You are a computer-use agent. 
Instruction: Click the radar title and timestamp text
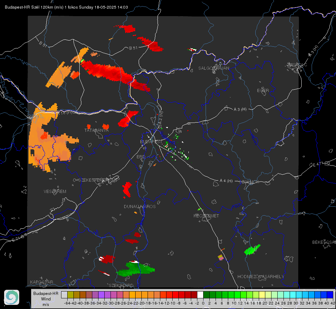click(67, 7)
